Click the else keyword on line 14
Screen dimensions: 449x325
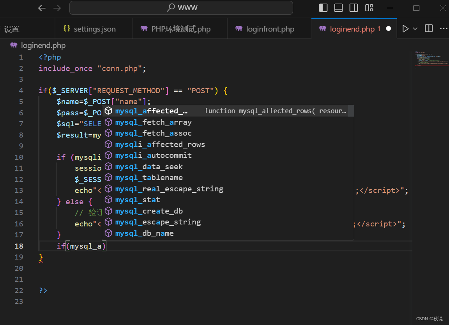(x=74, y=201)
